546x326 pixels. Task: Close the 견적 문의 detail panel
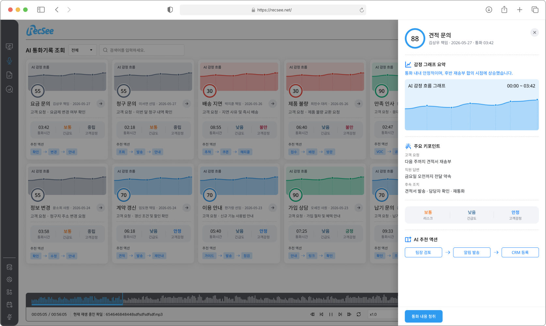(x=535, y=32)
